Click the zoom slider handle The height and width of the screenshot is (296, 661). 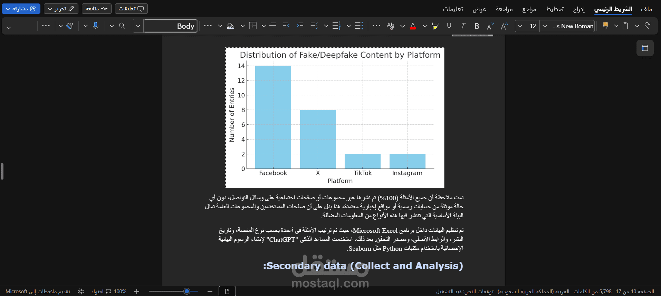[187, 292]
